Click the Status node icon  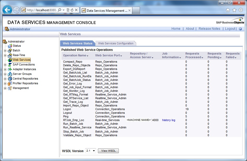[10, 46]
